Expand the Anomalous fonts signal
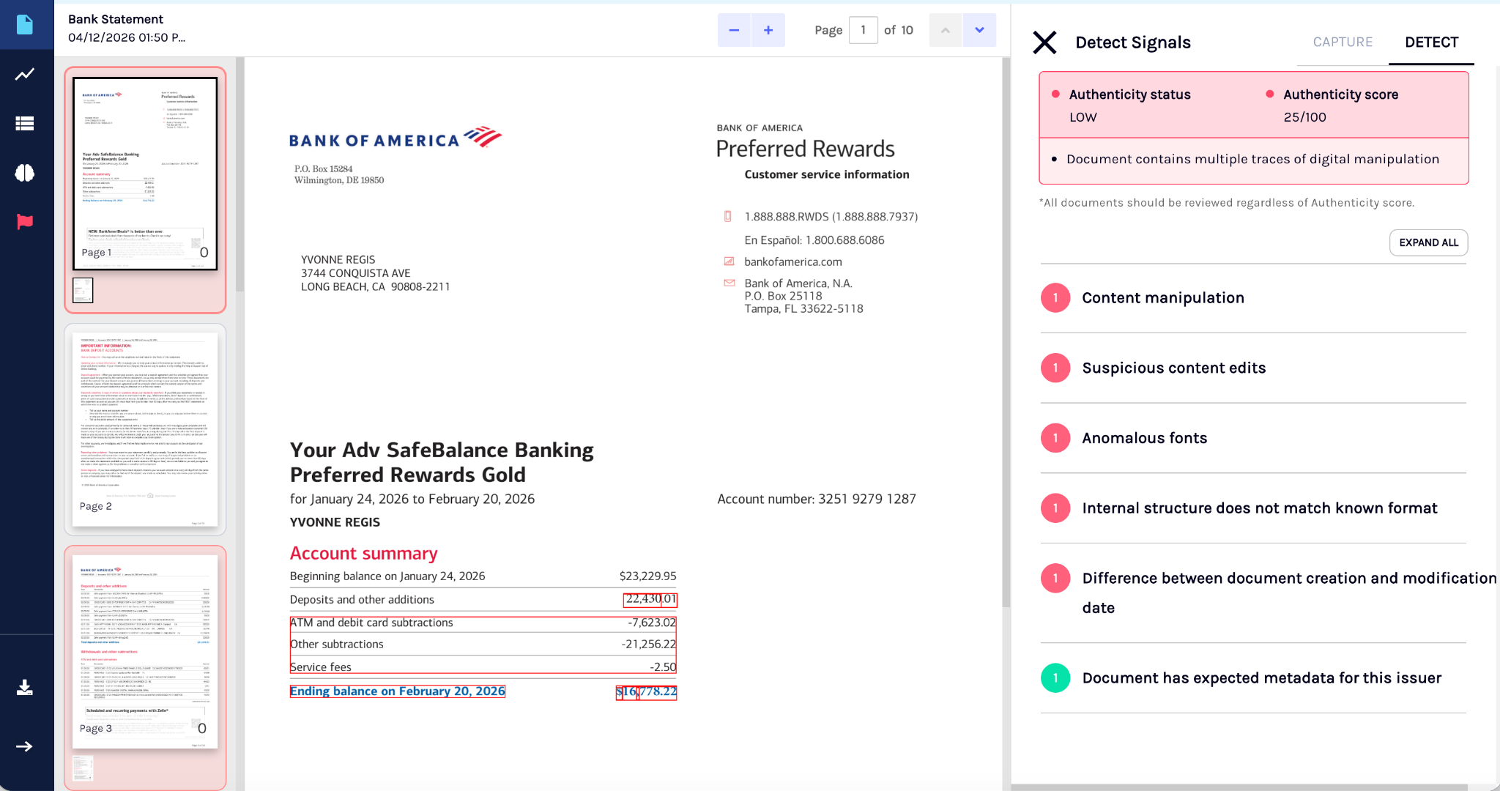 pyautogui.click(x=1253, y=438)
